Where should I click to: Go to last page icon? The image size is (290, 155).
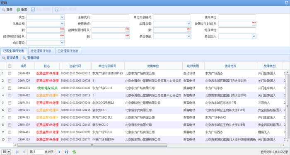[66, 152]
